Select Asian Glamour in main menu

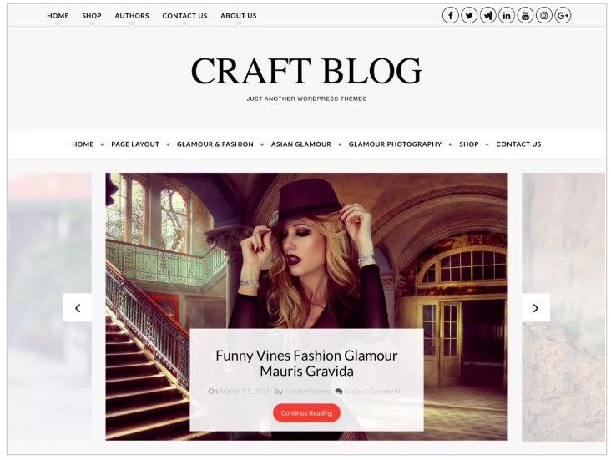pos(300,144)
